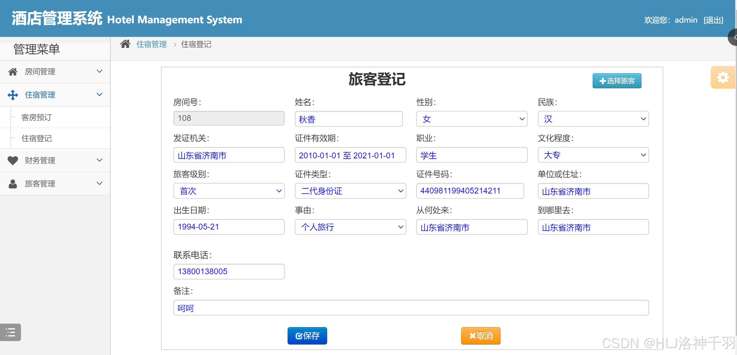Select 住宿登记 in the sidebar submenu
Viewport: 737px width, 355px height.
[x=37, y=138]
